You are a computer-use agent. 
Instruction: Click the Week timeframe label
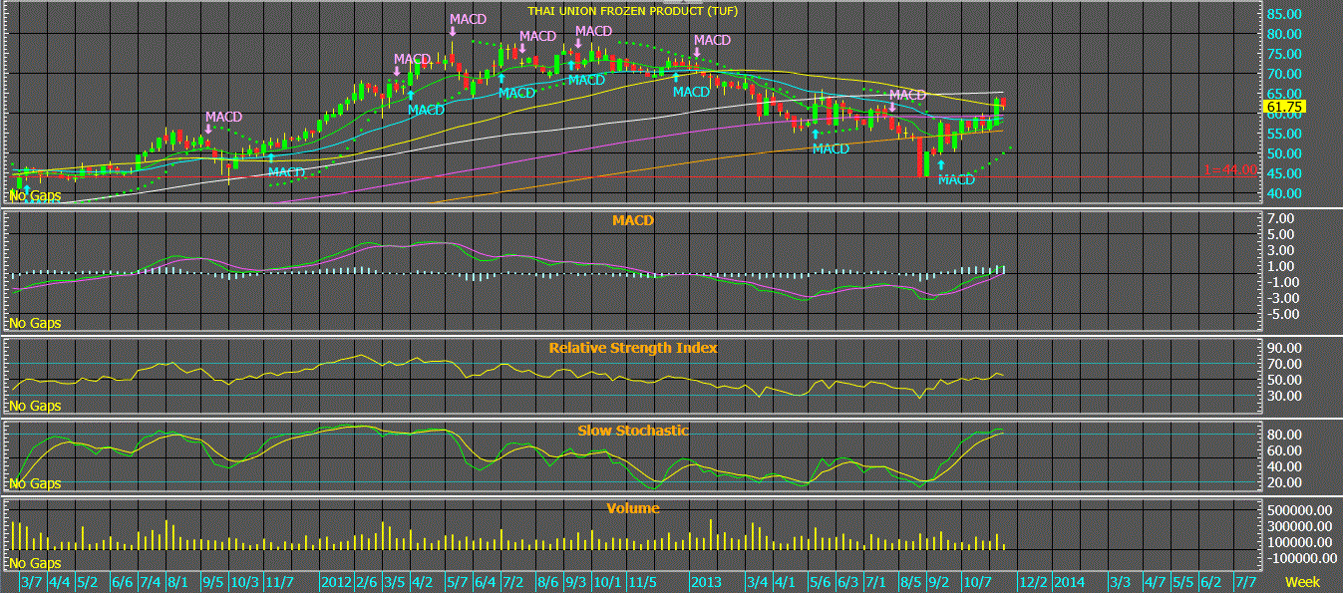1302,581
